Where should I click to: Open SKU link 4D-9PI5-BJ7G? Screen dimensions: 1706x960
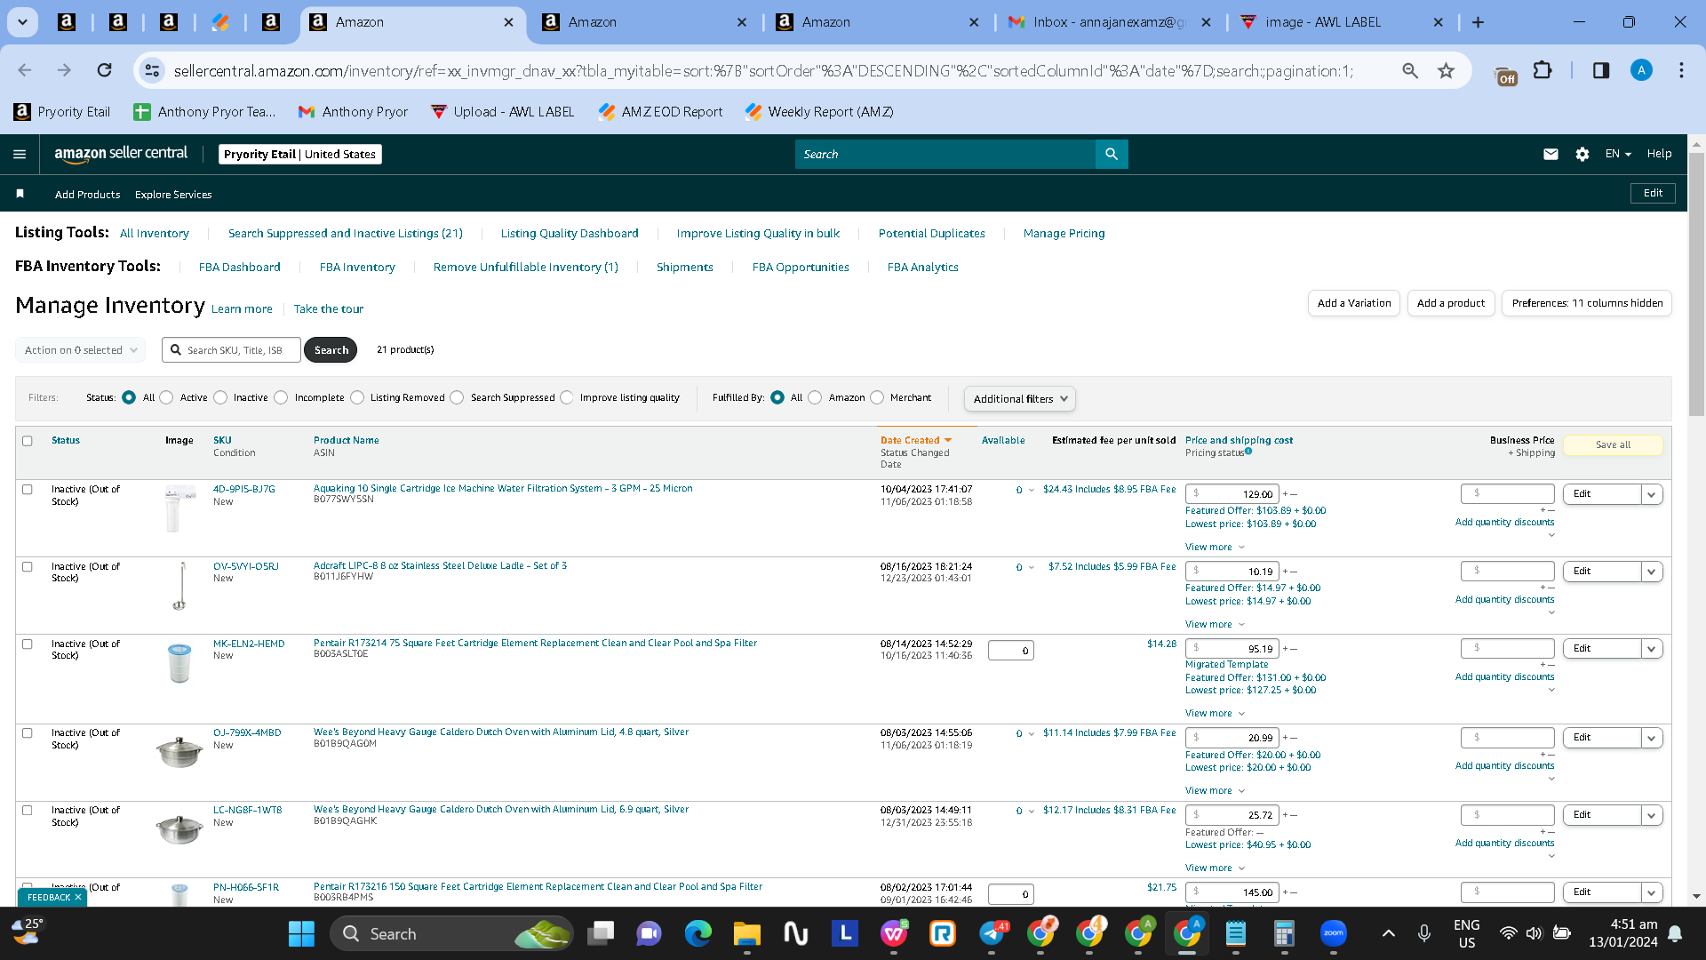point(244,489)
